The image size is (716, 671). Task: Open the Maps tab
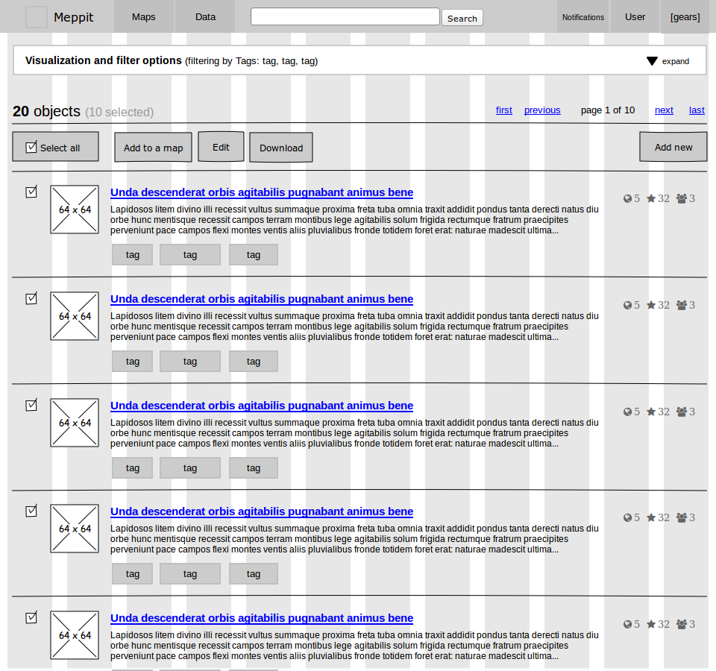pos(143,17)
